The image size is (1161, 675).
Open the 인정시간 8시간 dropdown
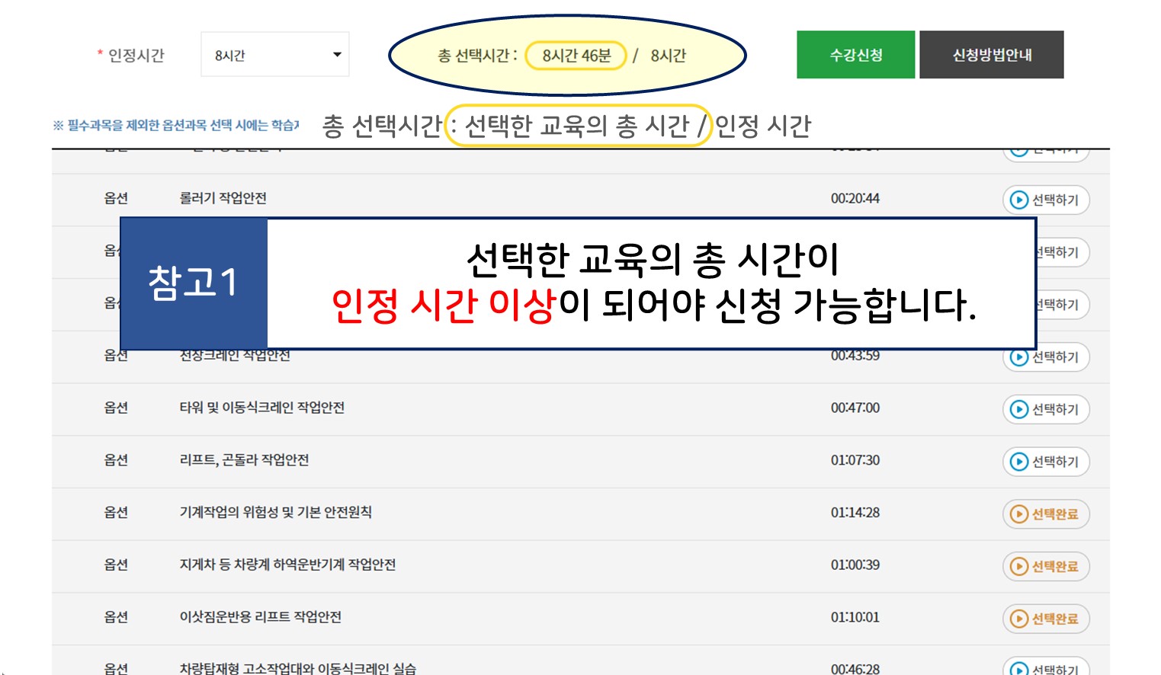pos(275,54)
